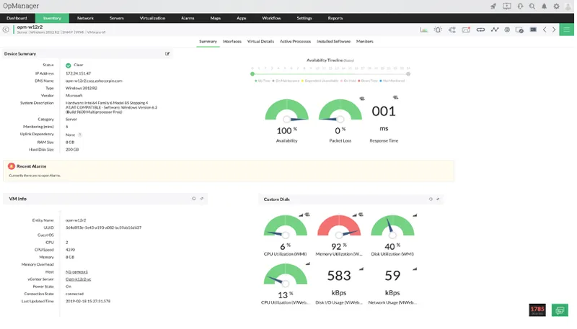Open the notifications bell in top header

(545, 6)
